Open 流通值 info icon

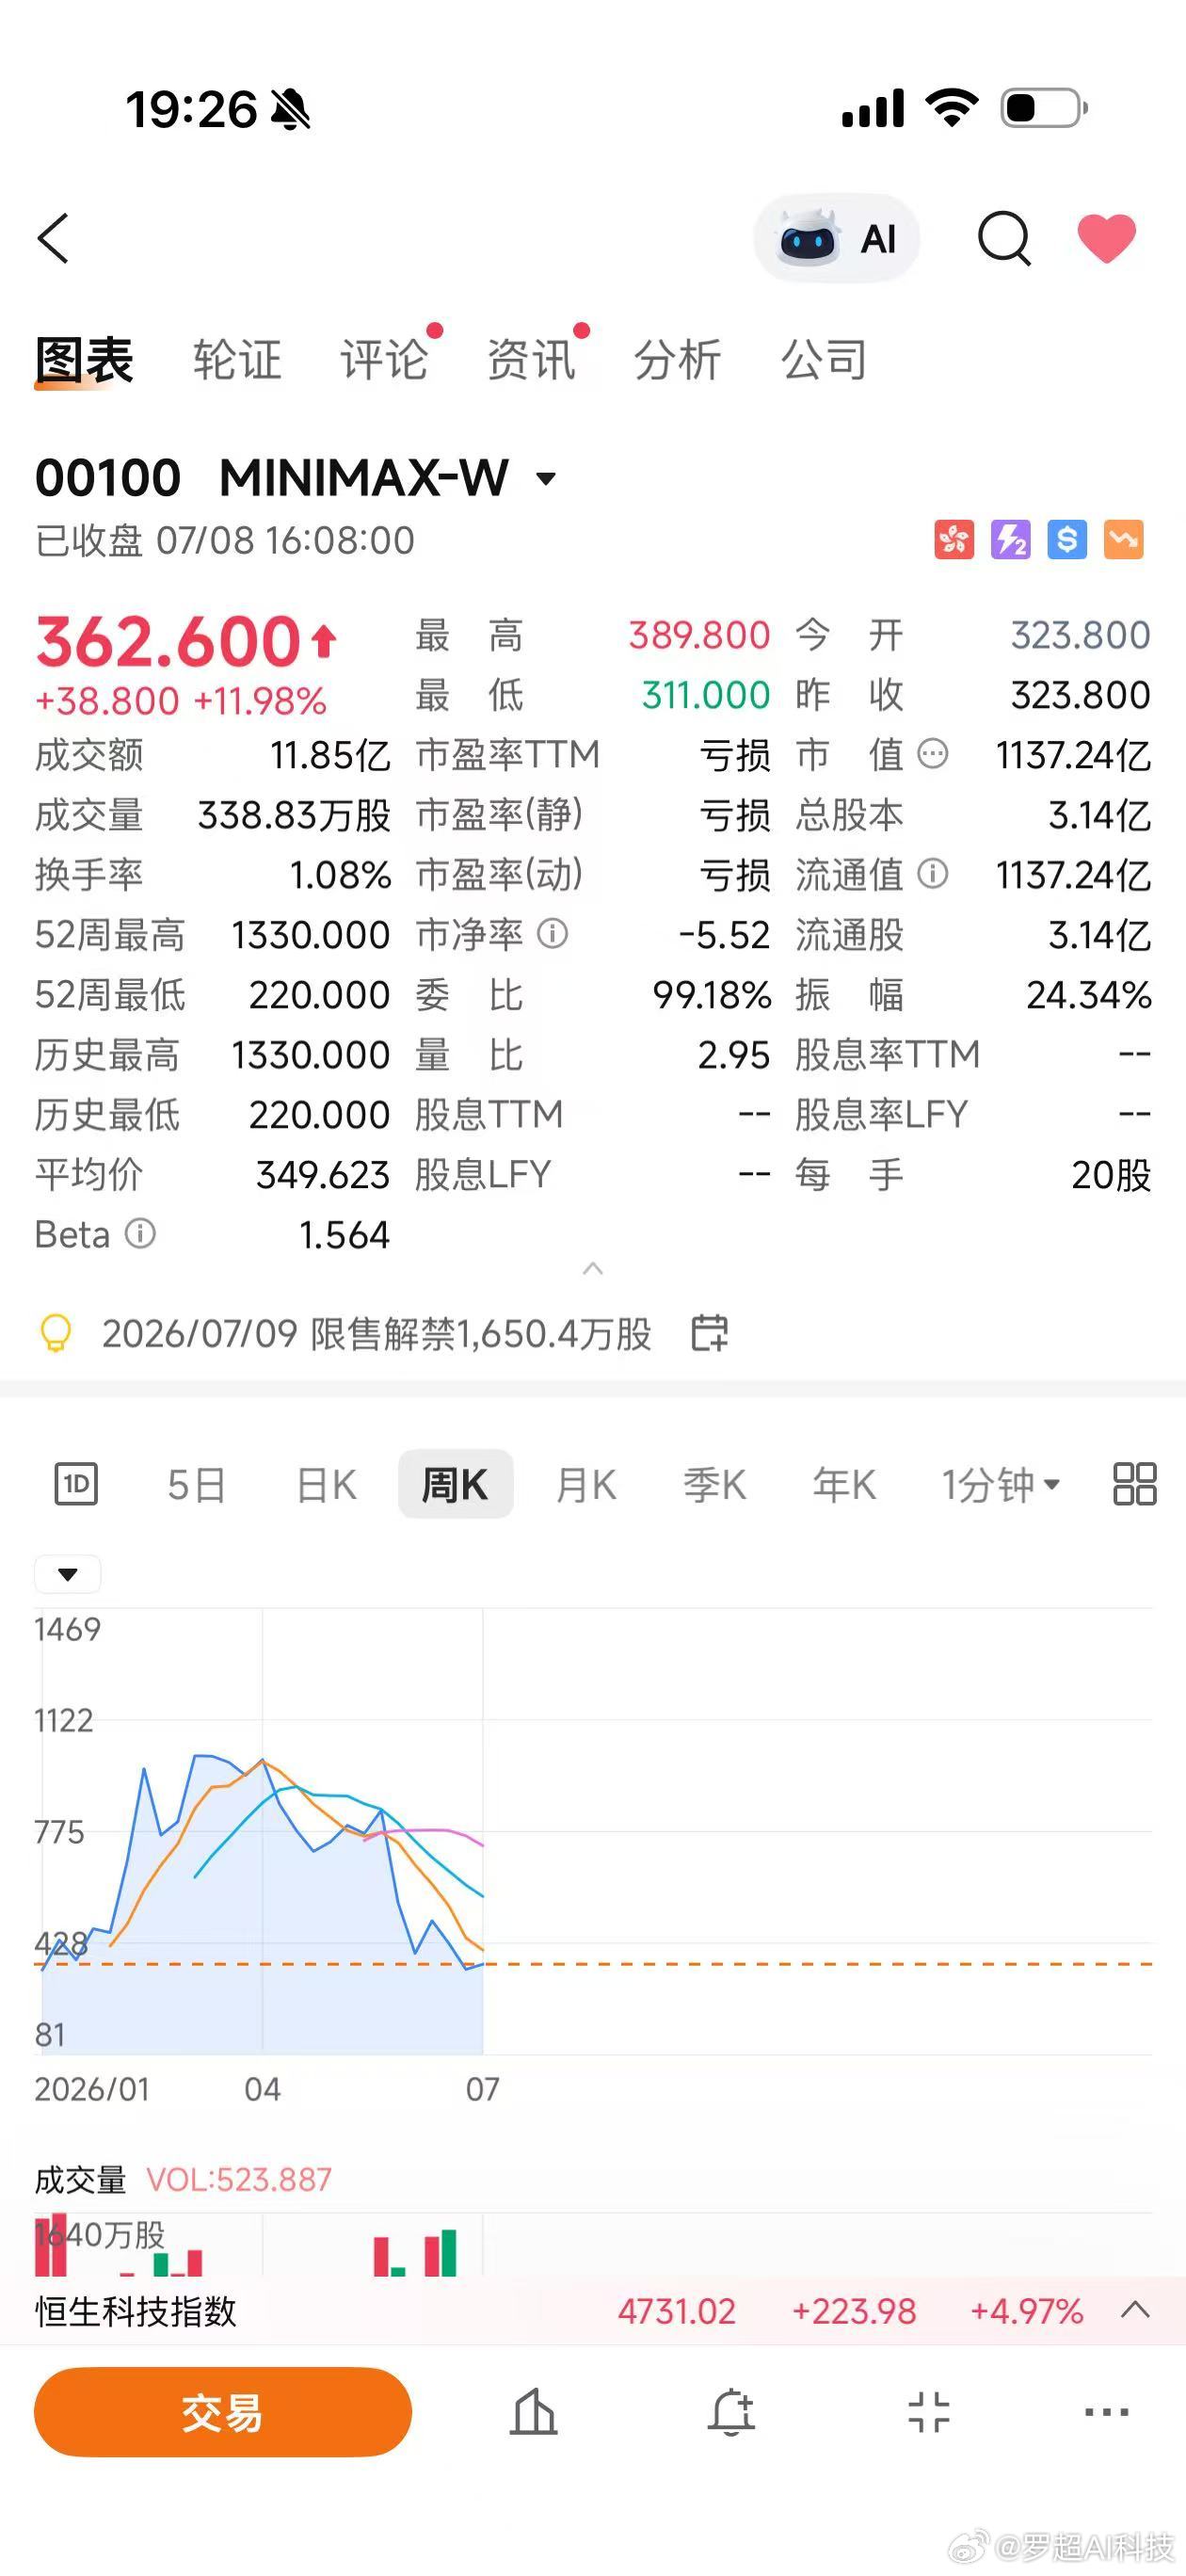pos(932,874)
